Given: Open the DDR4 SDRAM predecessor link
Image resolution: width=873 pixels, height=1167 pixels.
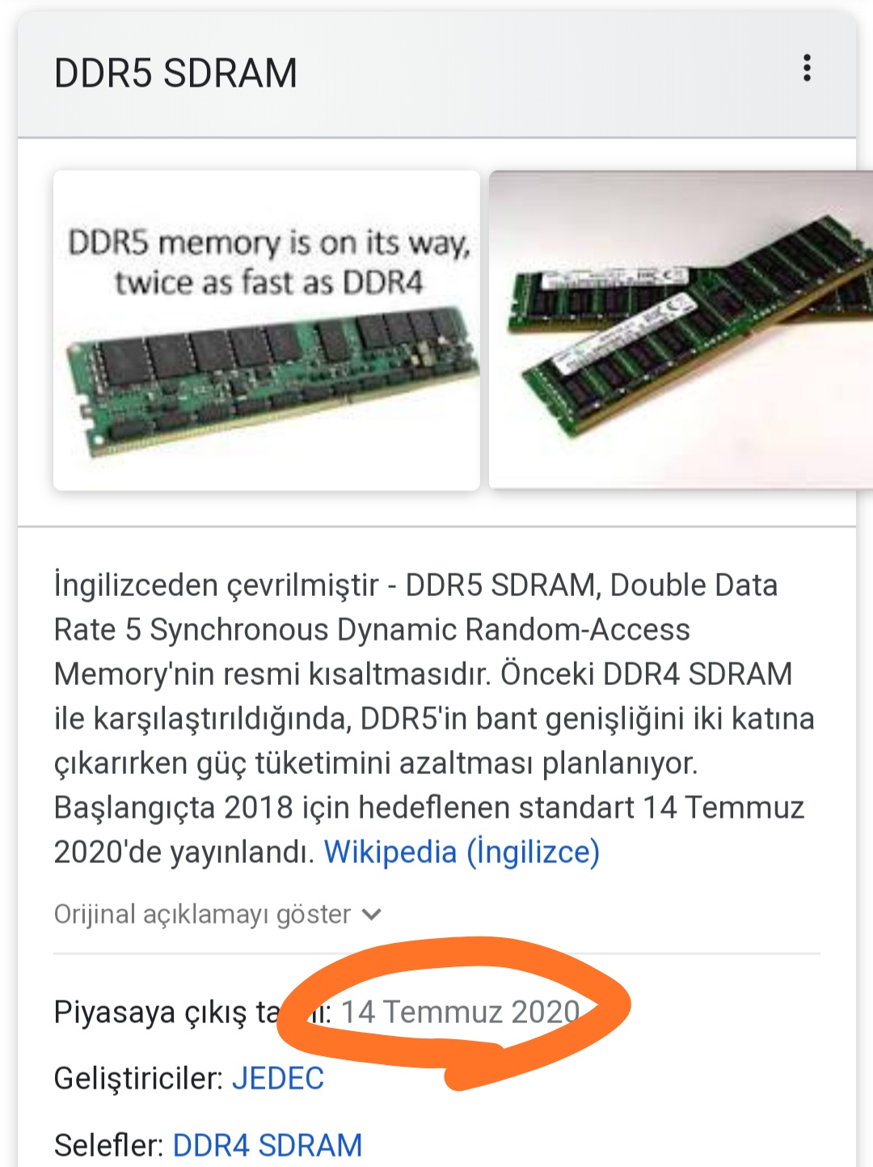Looking at the screenshot, I should (x=268, y=1145).
